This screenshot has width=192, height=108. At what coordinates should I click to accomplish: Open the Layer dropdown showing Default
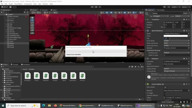pyautogui.click(x=182, y=16)
